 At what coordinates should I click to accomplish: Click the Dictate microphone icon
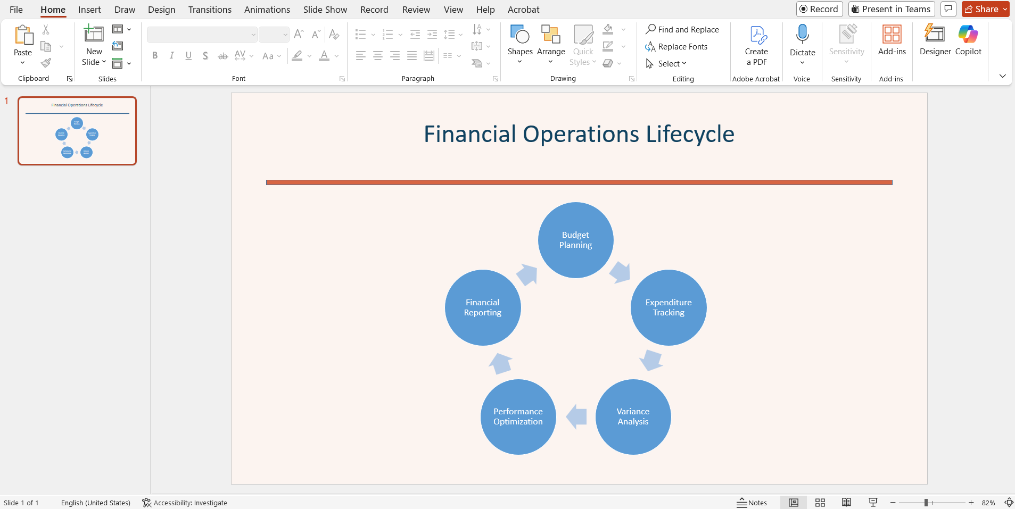click(803, 35)
